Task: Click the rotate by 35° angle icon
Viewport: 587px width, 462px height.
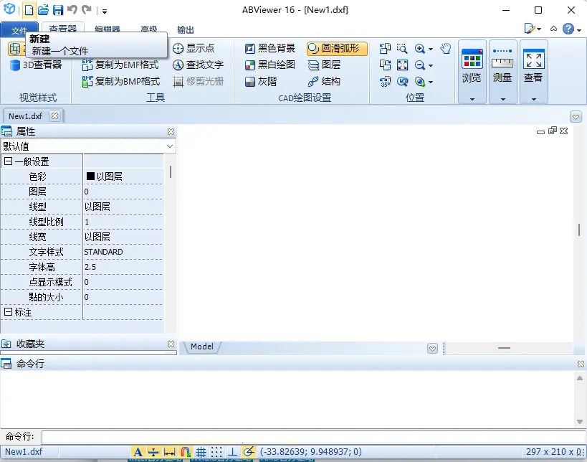Action: click(x=385, y=81)
